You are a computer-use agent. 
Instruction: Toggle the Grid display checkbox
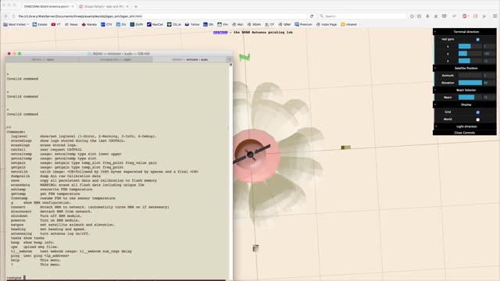pyautogui.click(x=477, y=112)
